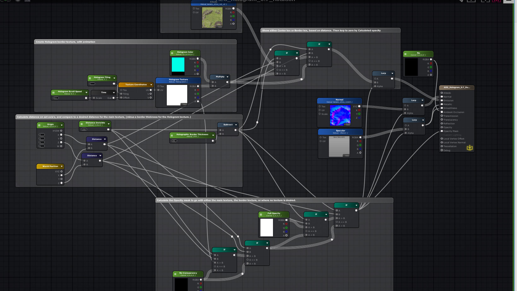The image size is (517, 291).
Task: Expand Hologram Tiling node dropdown arrow
Action: (x=114, y=78)
